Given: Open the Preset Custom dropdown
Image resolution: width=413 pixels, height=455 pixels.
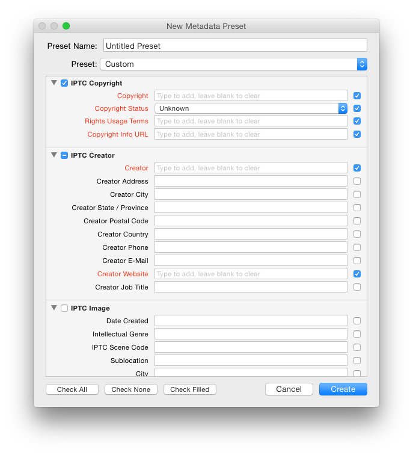Looking at the screenshot, I should (233, 64).
